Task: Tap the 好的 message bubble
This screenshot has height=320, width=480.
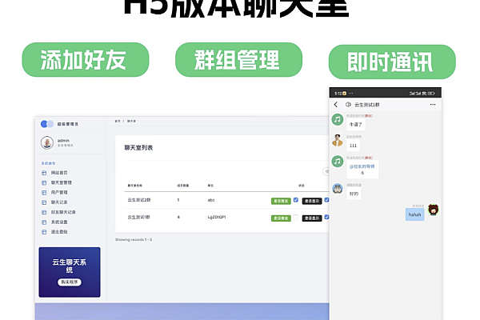Action: click(354, 194)
